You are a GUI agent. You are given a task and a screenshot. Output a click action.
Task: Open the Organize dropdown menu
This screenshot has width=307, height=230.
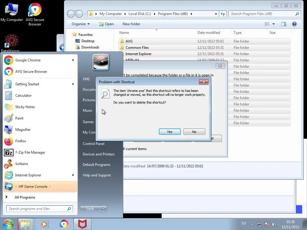tap(81, 24)
